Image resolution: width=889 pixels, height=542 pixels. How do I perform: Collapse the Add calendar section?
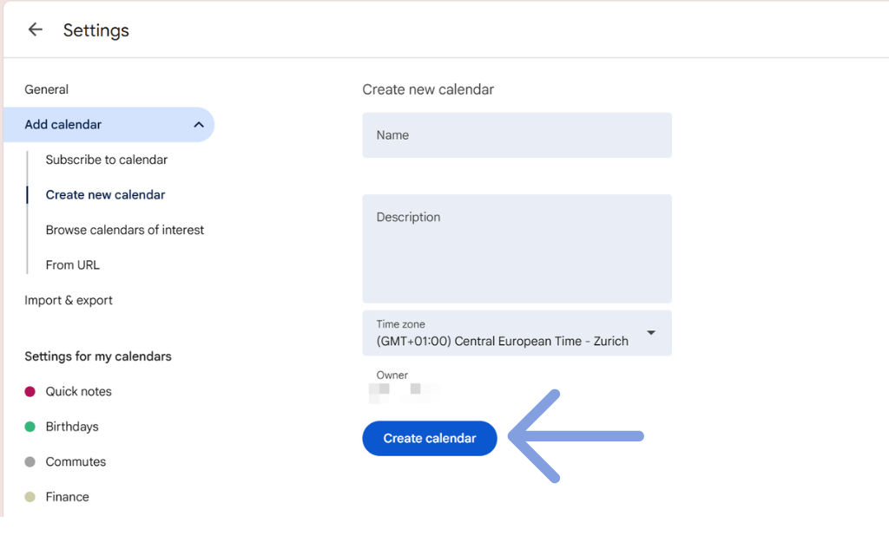[198, 124]
